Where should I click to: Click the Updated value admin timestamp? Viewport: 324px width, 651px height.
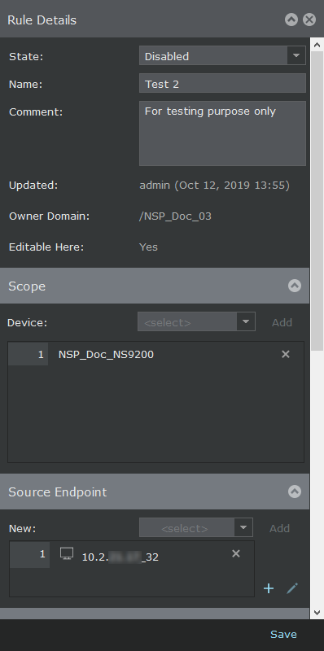214,186
